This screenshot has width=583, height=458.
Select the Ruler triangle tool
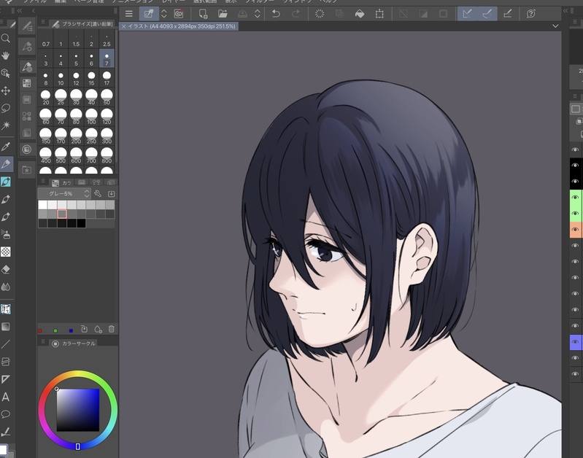[x=6, y=379]
